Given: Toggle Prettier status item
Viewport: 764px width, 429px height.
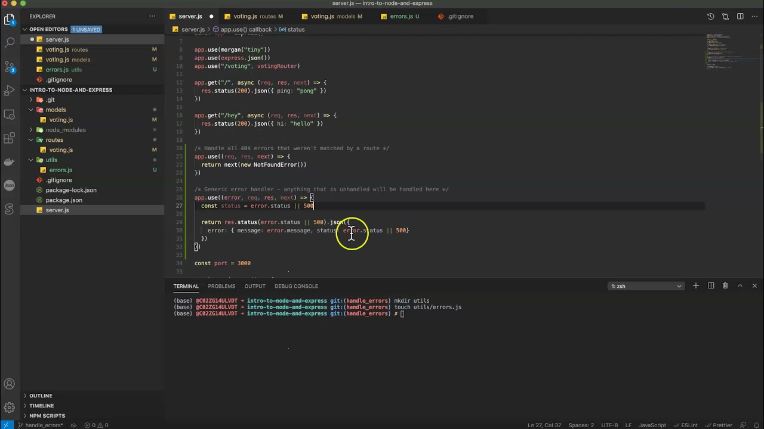Looking at the screenshot, I should tap(719, 425).
